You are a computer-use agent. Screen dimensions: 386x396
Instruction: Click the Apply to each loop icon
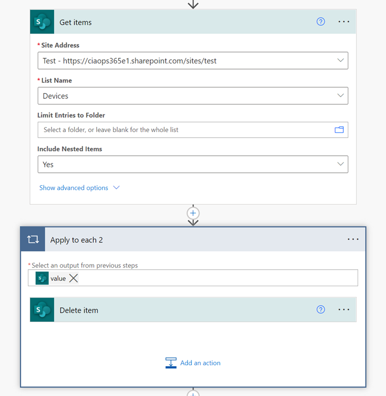tap(33, 240)
